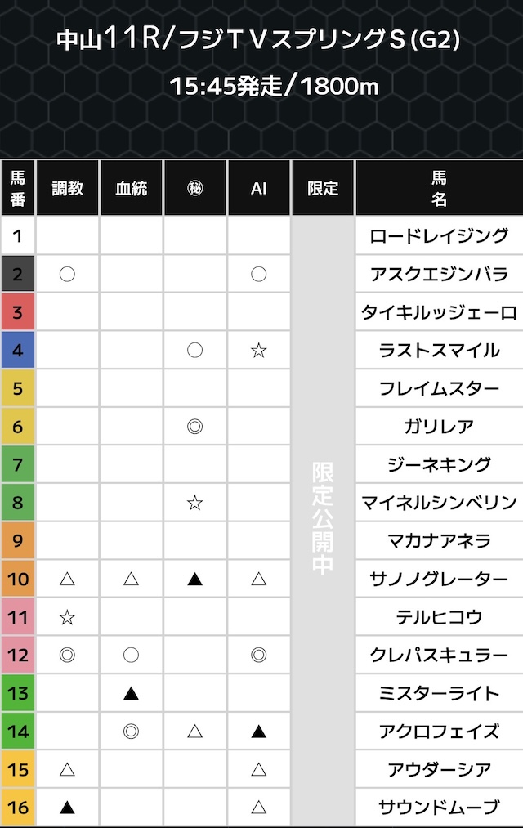This screenshot has height=828, width=523.
Task: Click the 血統 double-circle in アクロフェイズ's row
Action: [131, 732]
